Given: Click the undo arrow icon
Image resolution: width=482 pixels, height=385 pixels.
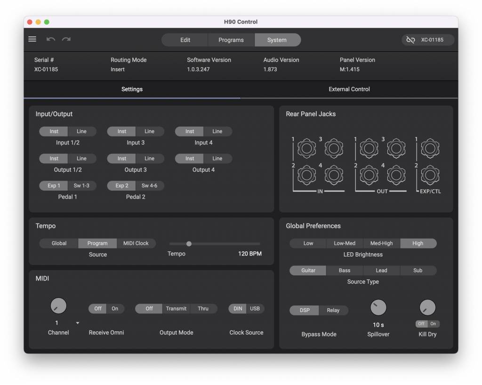Looking at the screenshot, I should click(x=51, y=40).
